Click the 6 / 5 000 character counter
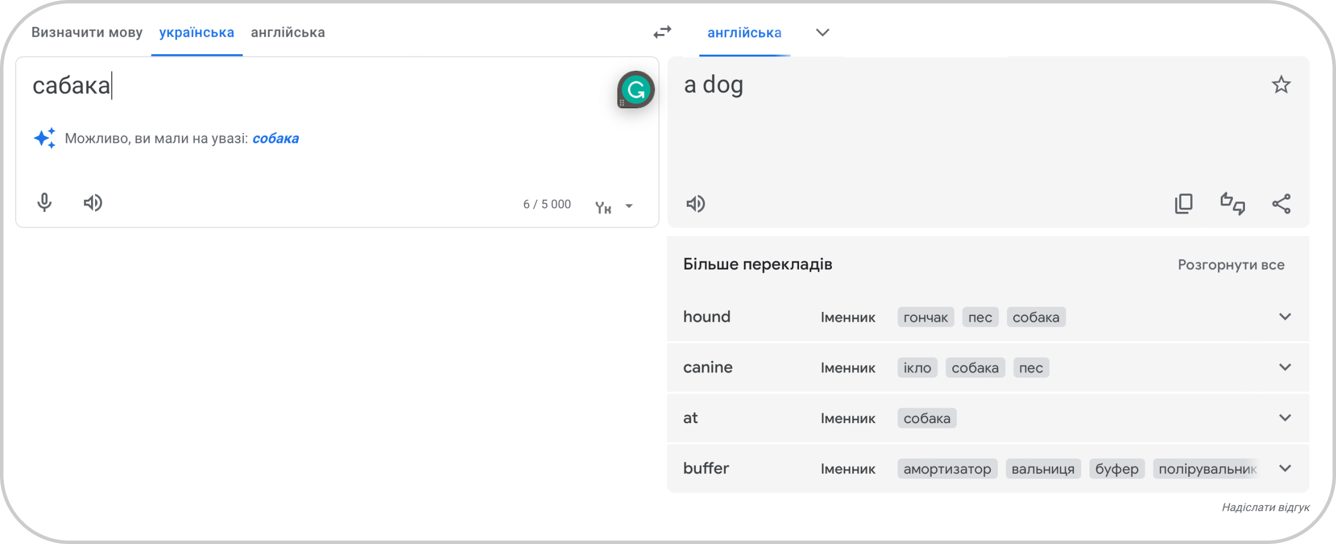The height and width of the screenshot is (544, 1336). coord(547,204)
